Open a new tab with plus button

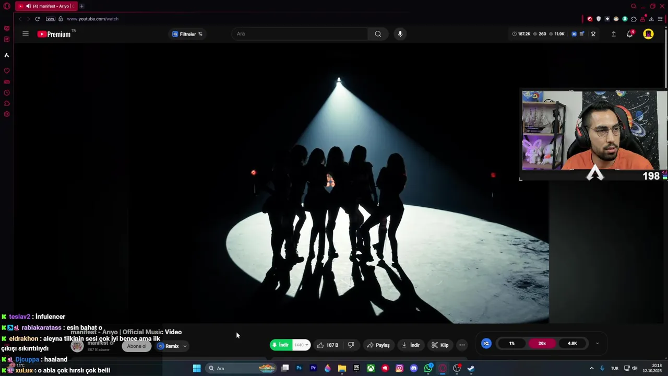point(81,6)
